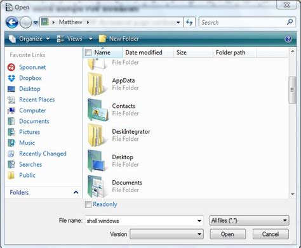Open Recently Changed link

point(43,153)
